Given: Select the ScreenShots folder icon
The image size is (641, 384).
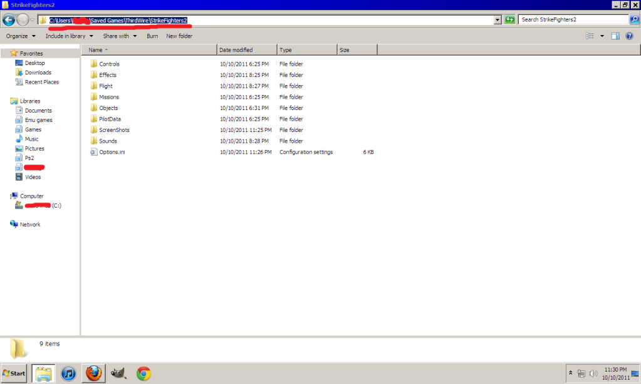Looking at the screenshot, I should [x=94, y=129].
